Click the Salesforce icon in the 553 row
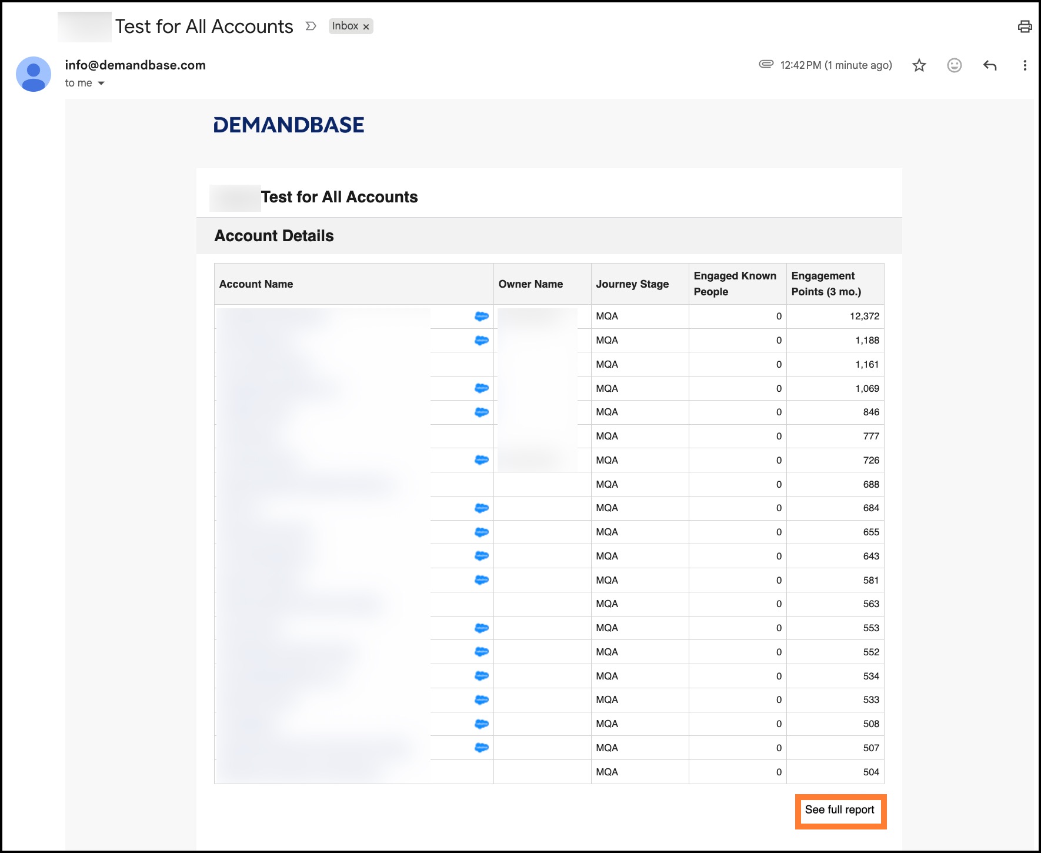 coord(481,628)
